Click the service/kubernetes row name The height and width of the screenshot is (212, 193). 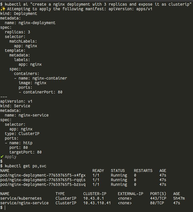click(x=21, y=198)
